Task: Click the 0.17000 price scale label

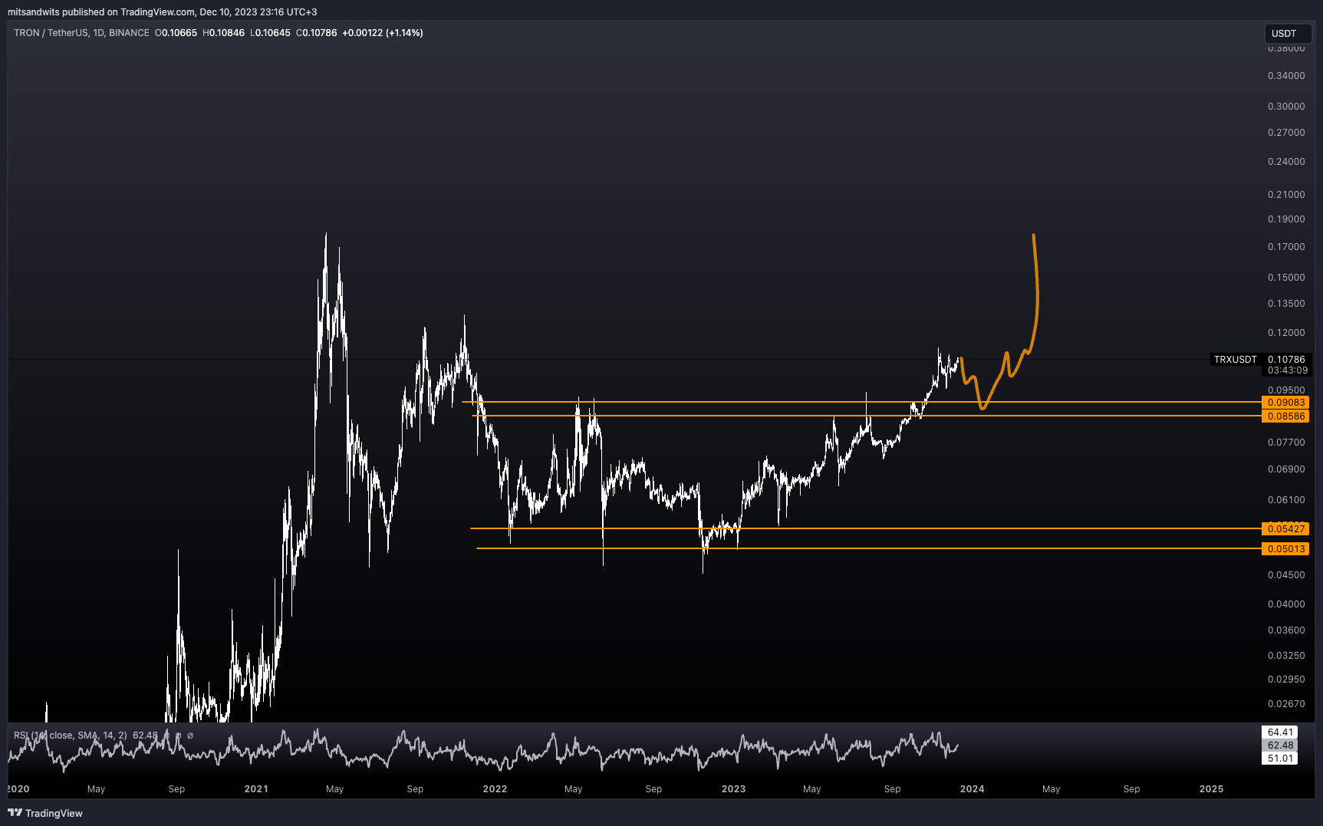Action: 1286,247
